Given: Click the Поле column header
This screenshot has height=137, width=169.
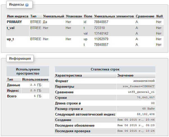Looking at the screenshot, I should click(x=88, y=16).
